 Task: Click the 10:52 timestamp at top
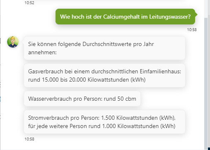[x=29, y=3]
